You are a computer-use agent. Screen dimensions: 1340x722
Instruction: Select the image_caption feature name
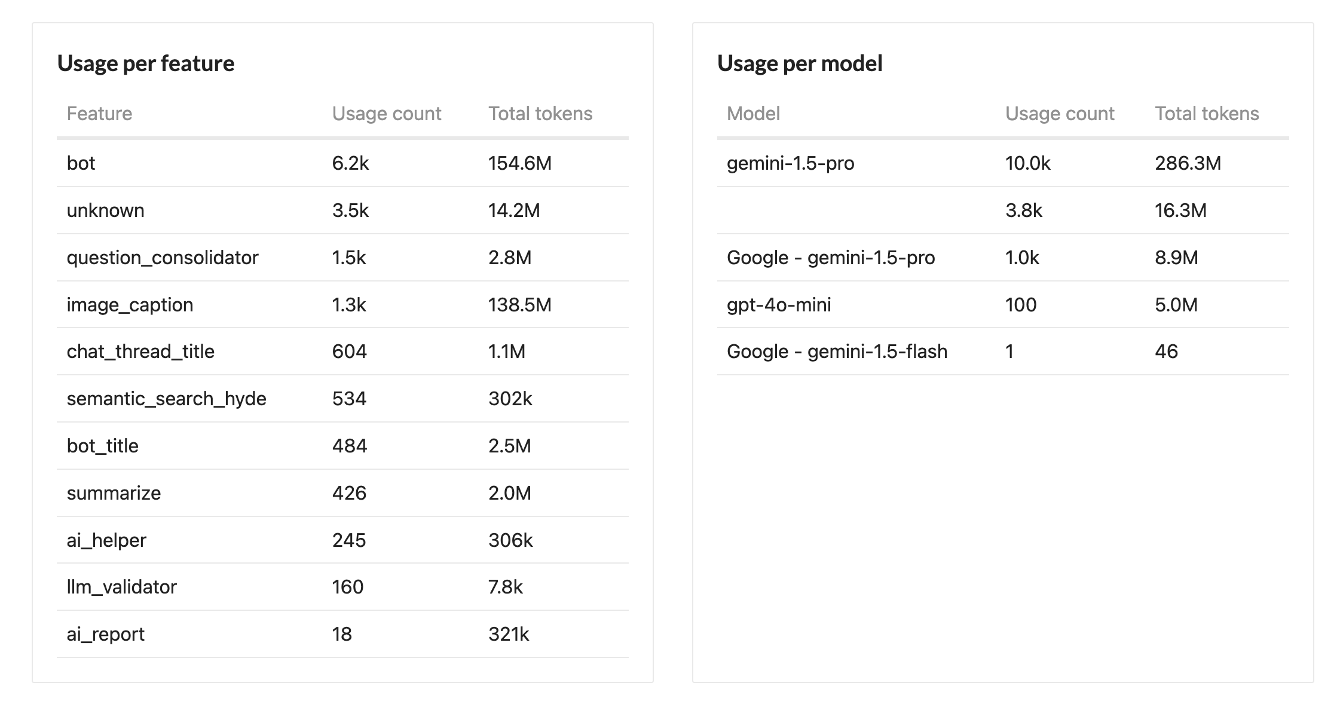(x=130, y=305)
